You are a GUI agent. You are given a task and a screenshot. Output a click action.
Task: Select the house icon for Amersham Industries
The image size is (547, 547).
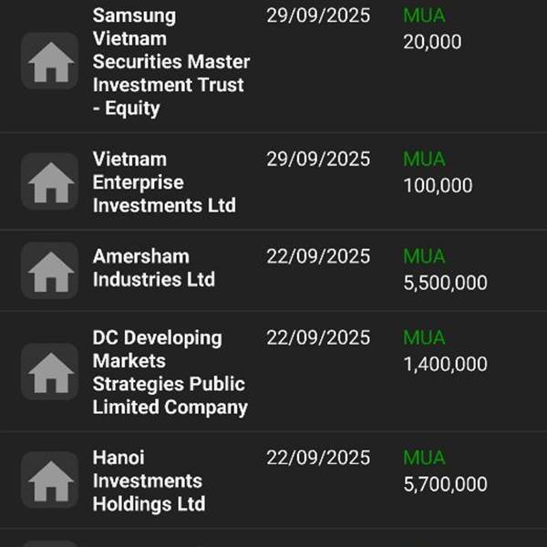[50, 270]
